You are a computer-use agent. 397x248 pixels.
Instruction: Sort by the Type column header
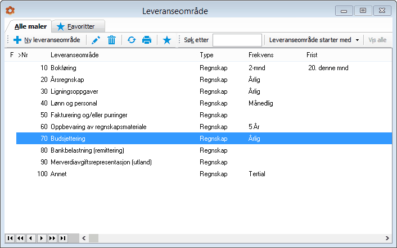(x=206, y=55)
